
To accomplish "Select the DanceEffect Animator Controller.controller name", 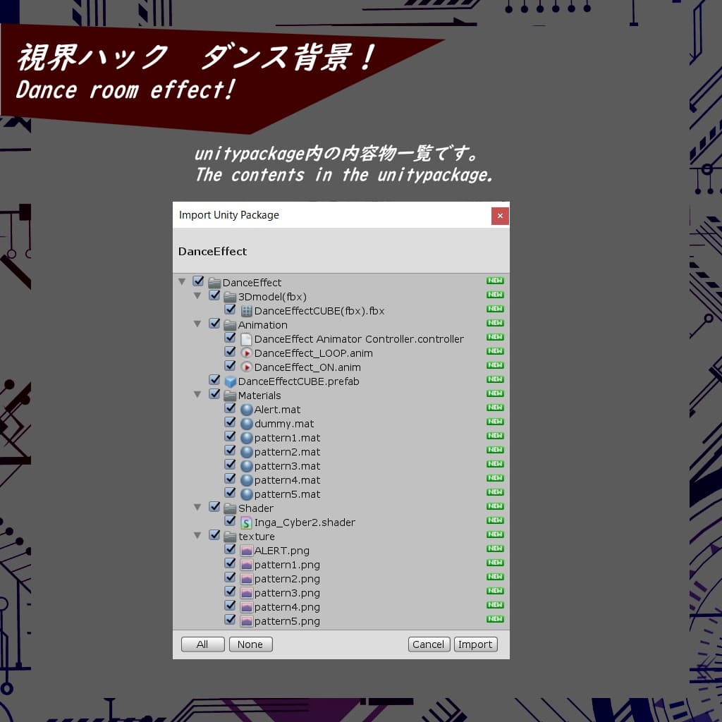I will point(359,339).
